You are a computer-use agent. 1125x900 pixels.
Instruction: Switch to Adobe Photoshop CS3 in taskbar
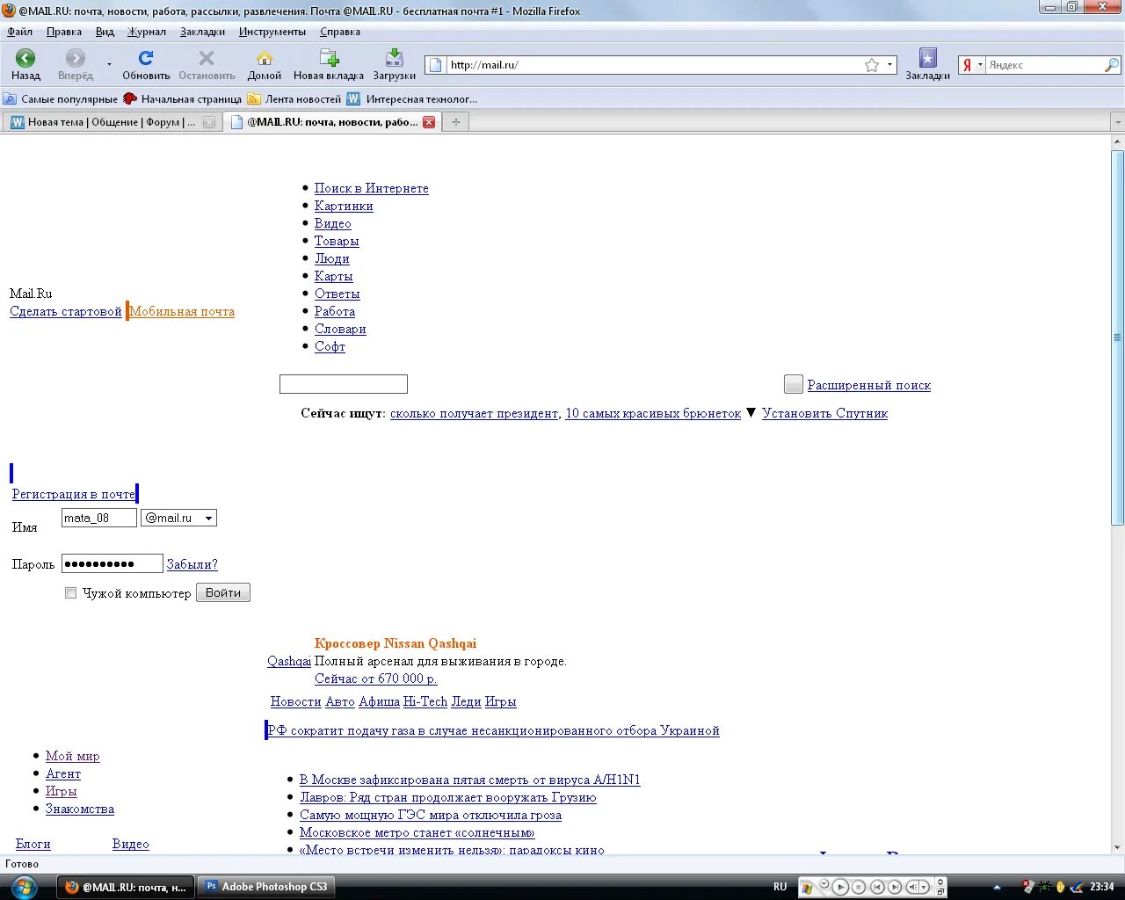[266, 887]
